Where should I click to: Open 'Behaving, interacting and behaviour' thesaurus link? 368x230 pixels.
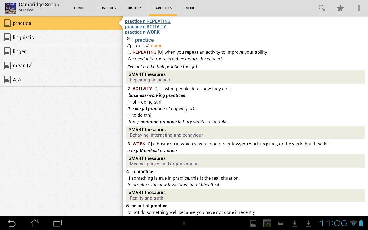coord(166,135)
